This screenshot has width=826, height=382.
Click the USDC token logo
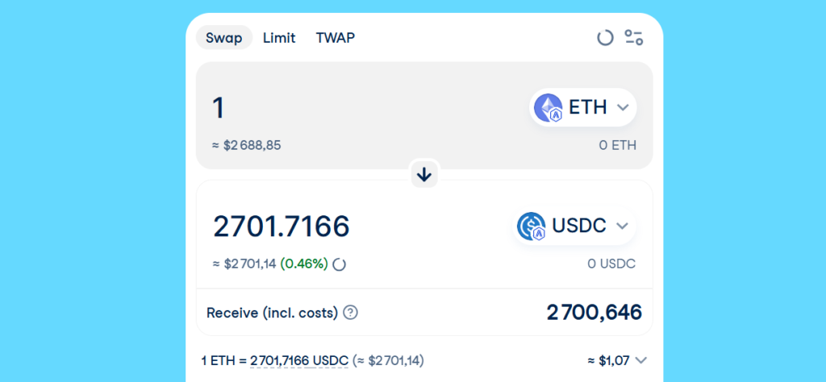coord(531,226)
